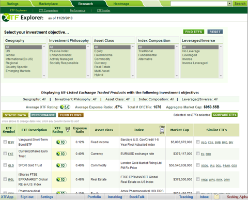Tick similar ETFs checkbox in FXE row
This screenshot has width=248, height=200.
click(198, 153)
